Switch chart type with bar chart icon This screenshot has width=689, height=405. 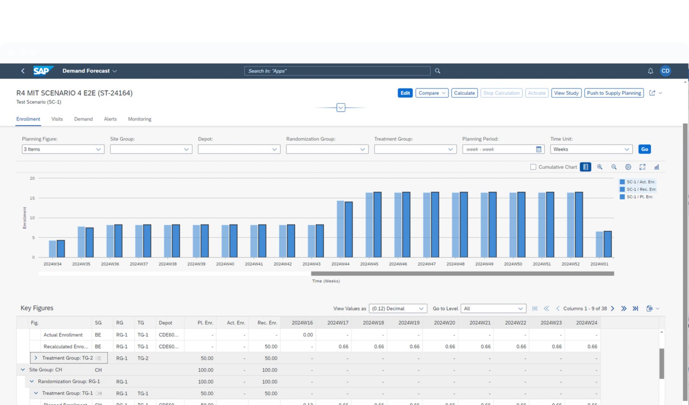pyautogui.click(x=656, y=167)
